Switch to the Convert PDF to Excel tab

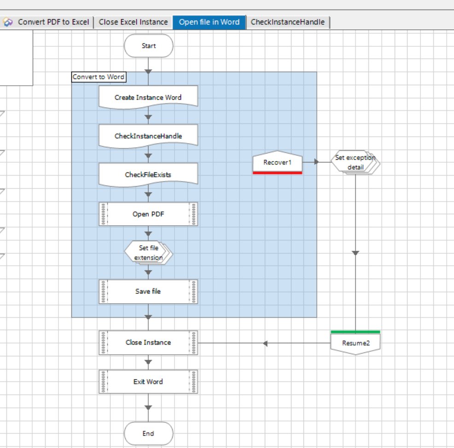click(x=47, y=22)
